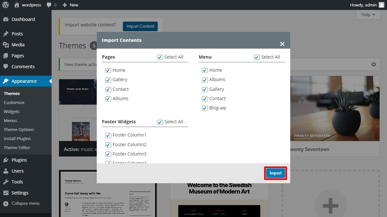Open the comments bubble icon in admin bar

tap(49, 5)
